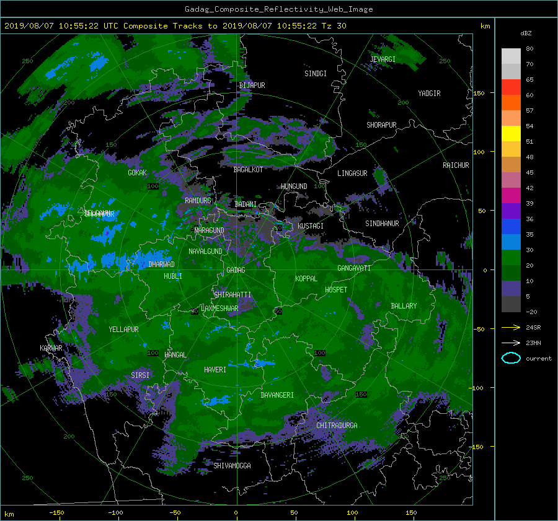Click the 80 value in the dBZ legend
Viewport: 558px width, 521px height.
tap(529, 49)
